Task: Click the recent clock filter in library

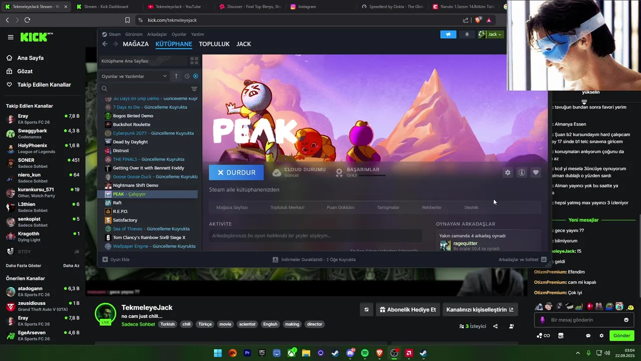Action: 187,76
